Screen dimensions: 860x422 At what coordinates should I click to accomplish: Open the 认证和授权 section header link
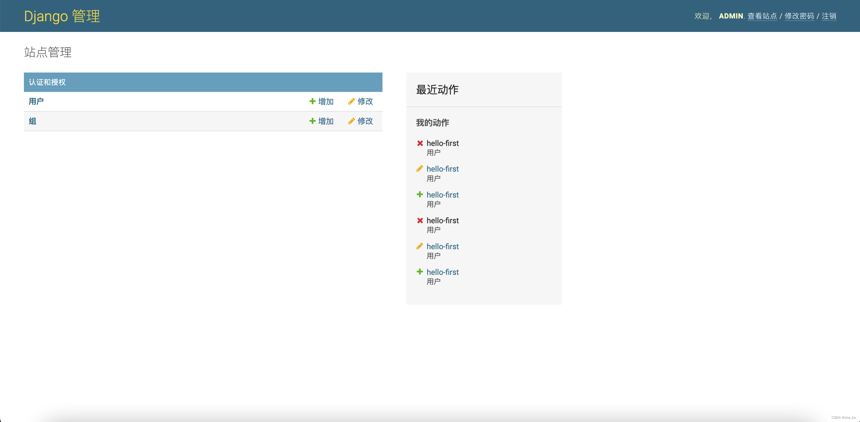point(47,82)
